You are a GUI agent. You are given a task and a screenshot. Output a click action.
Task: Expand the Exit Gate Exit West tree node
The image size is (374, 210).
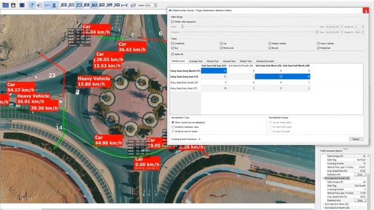coord(323,204)
